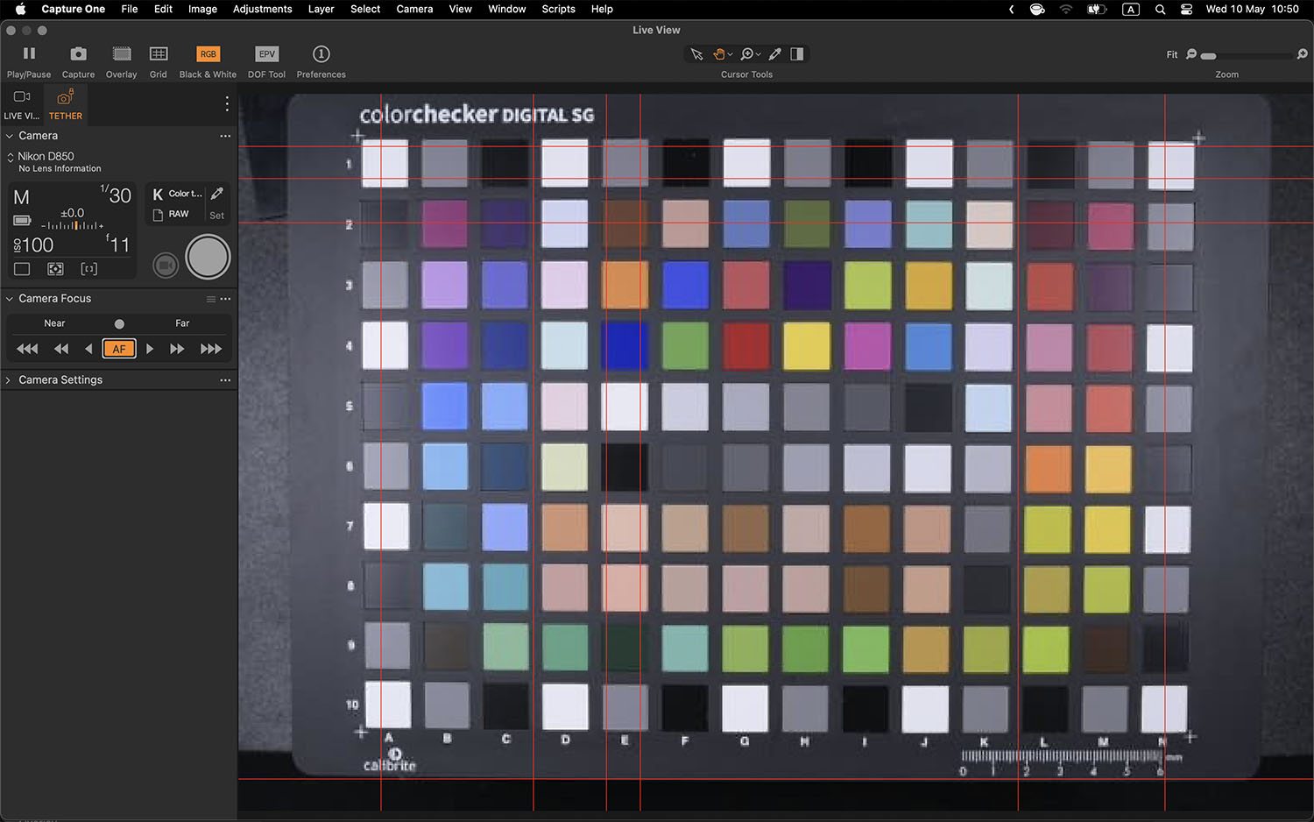Click the Fit zoom button
1314x822 pixels.
coord(1172,54)
